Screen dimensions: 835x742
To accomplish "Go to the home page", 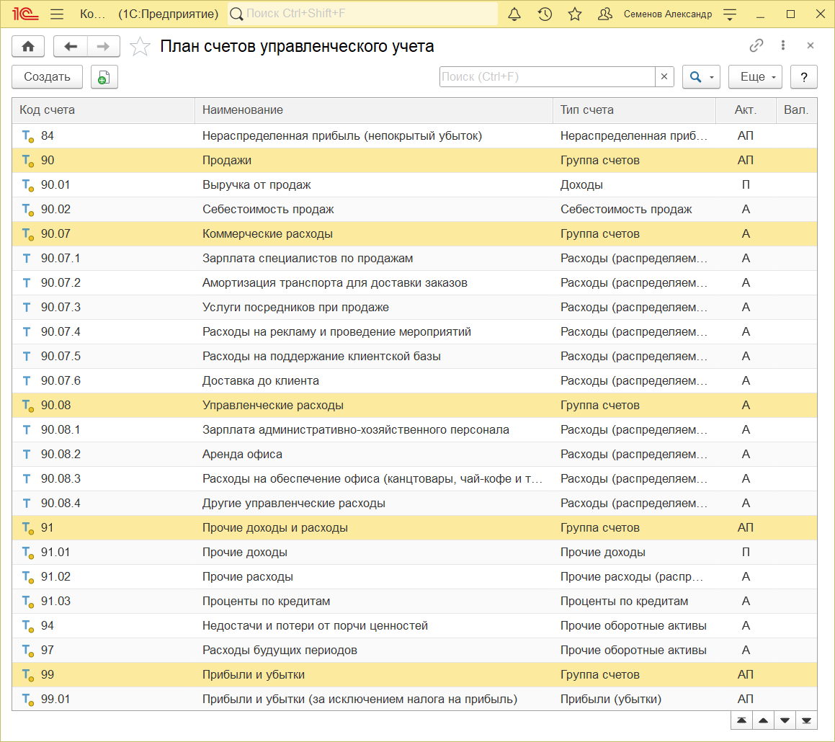I will [x=28, y=46].
